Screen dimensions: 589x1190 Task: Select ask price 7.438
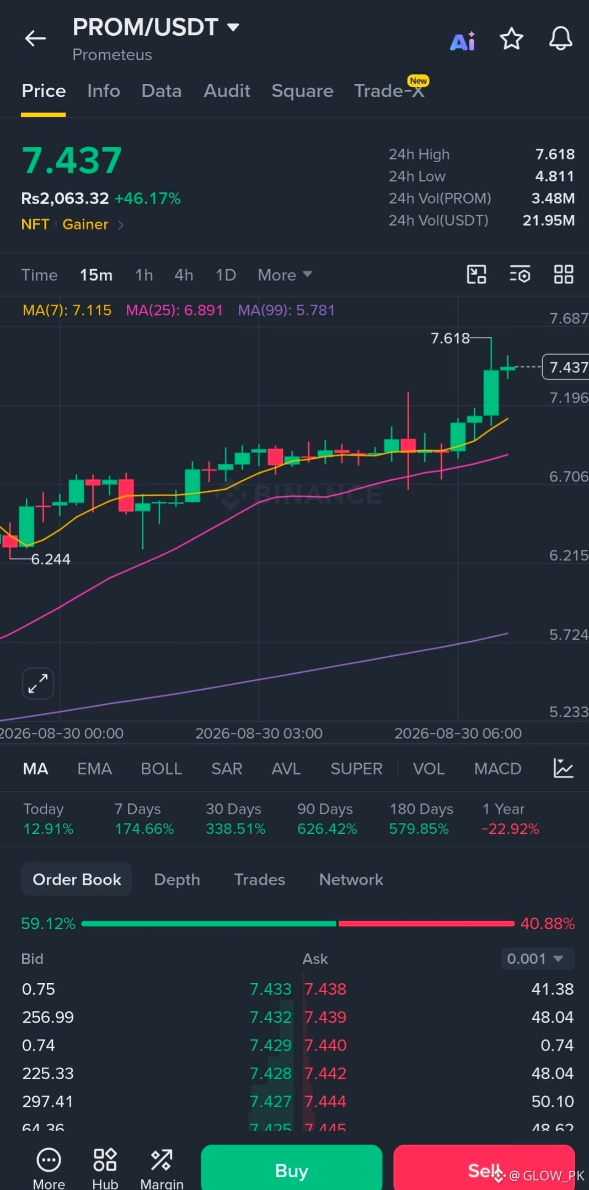325,989
